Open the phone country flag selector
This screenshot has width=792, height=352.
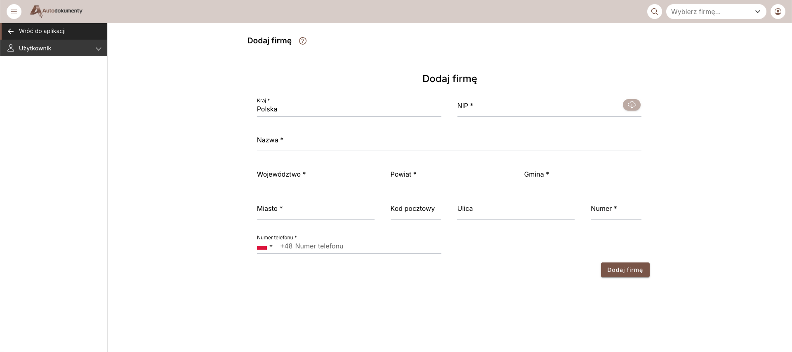click(x=265, y=246)
